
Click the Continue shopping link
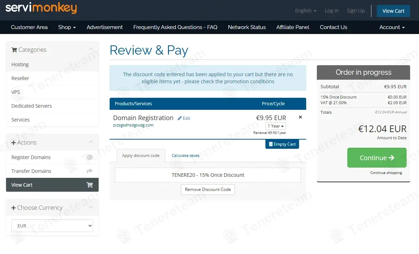coord(386,173)
